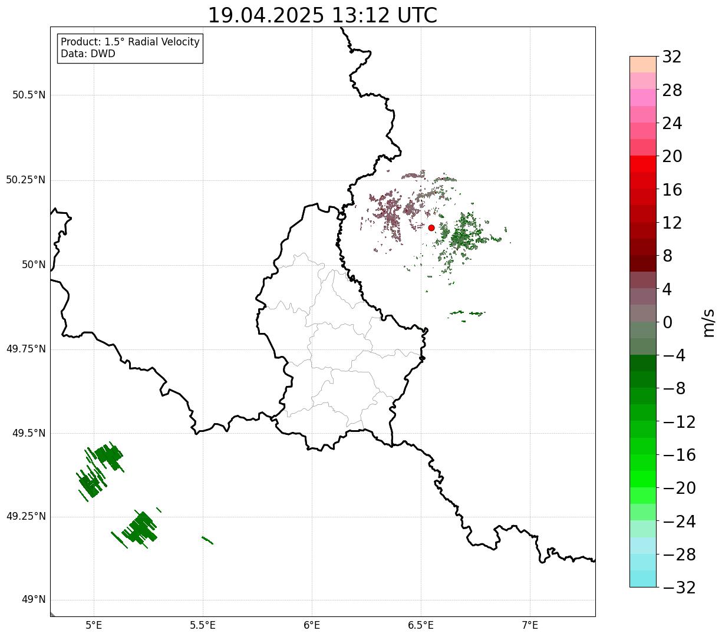Click the red radar site marker dot
Viewport: 722px width, 637px height.
point(431,228)
